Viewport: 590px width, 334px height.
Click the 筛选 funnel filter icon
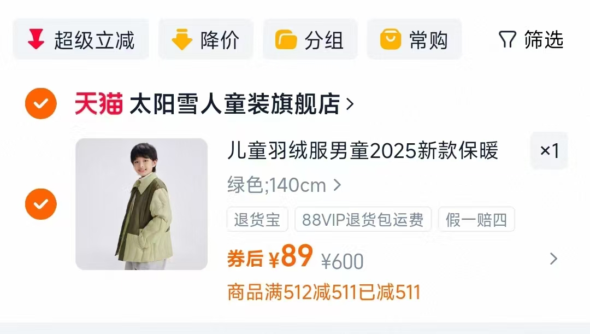[507, 39]
